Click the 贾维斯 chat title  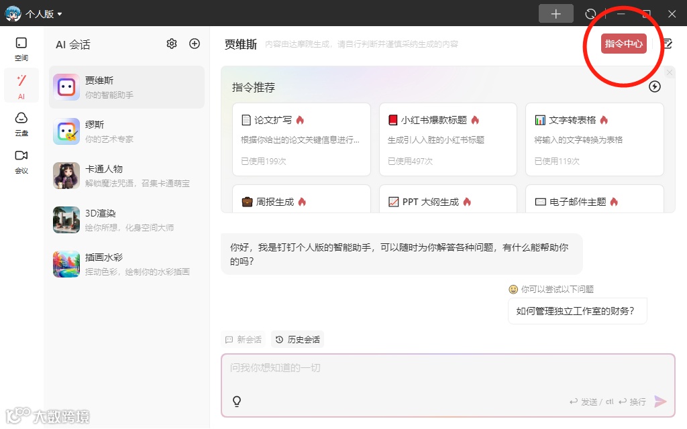point(241,44)
